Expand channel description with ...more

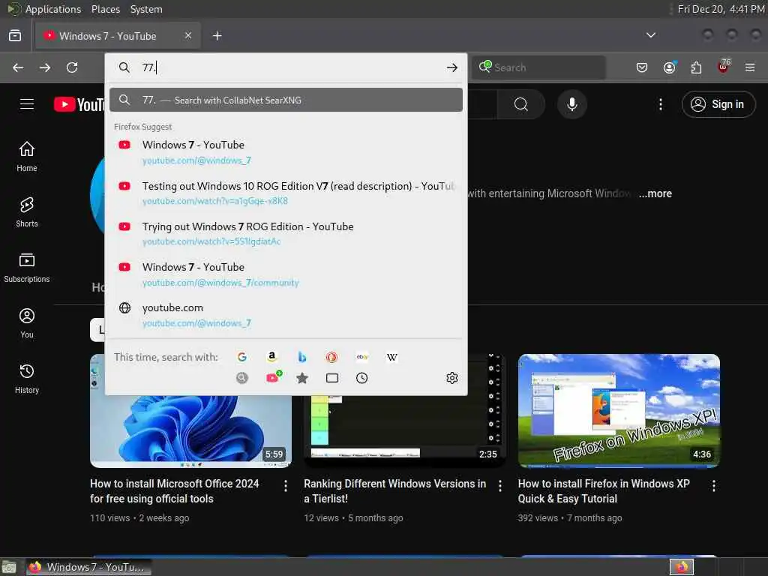click(x=655, y=193)
